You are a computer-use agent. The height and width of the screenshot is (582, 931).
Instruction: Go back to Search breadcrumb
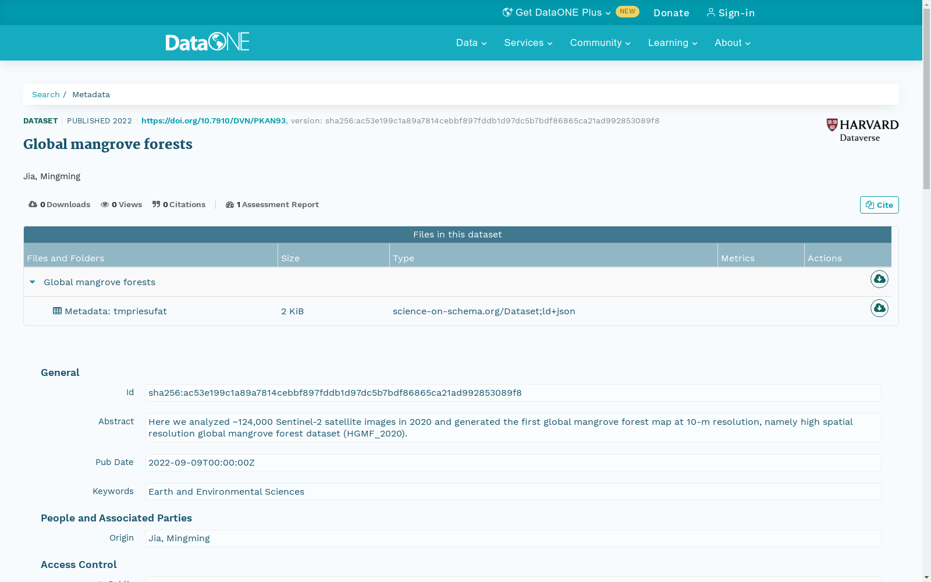(46, 94)
